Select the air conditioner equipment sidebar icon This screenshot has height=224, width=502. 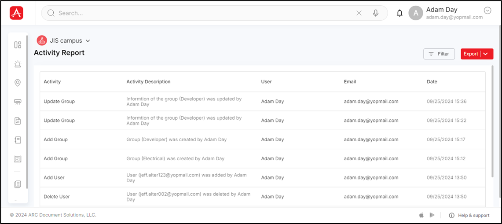click(x=18, y=102)
